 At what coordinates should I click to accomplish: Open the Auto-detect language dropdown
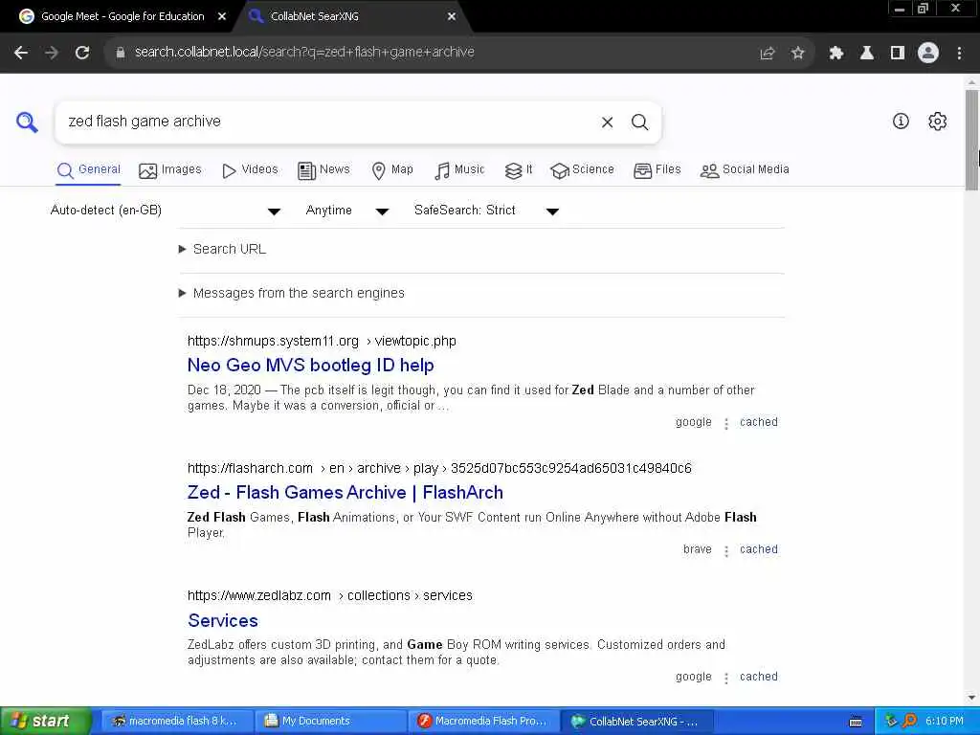point(166,211)
